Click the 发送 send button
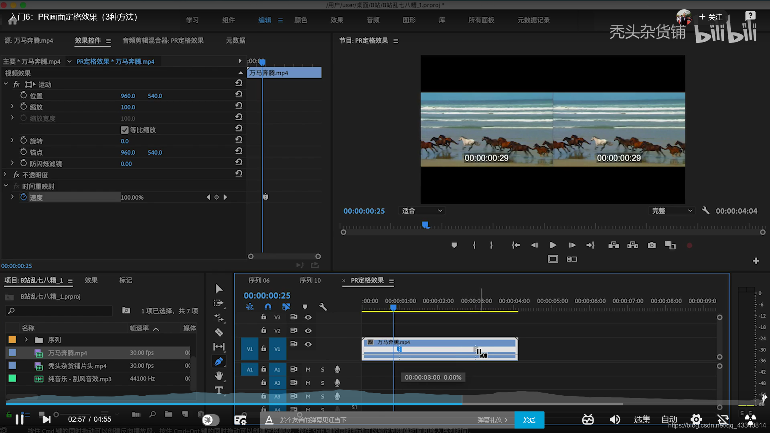Screen dimensions: 770x433 [529, 420]
